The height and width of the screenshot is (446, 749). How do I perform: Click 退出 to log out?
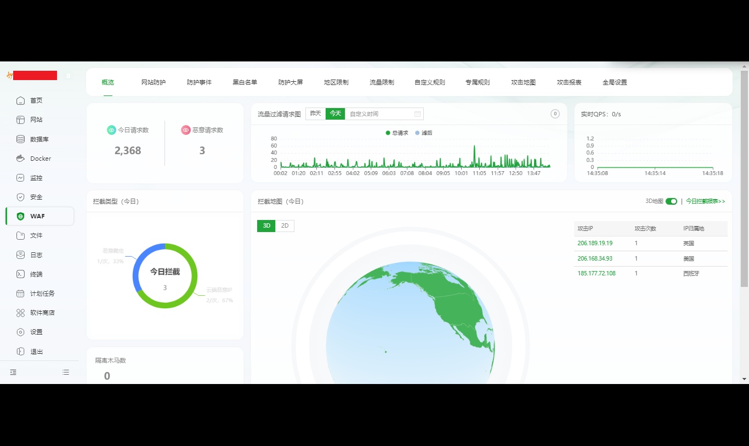36,352
